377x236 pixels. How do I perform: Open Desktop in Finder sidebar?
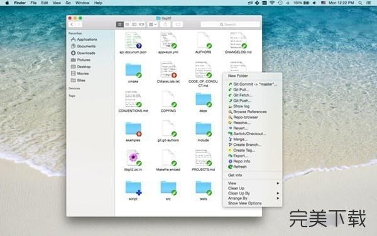click(x=81, y=67)
